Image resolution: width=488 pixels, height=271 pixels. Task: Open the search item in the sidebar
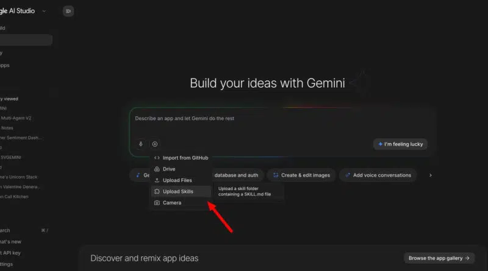[x=24, y=231]
